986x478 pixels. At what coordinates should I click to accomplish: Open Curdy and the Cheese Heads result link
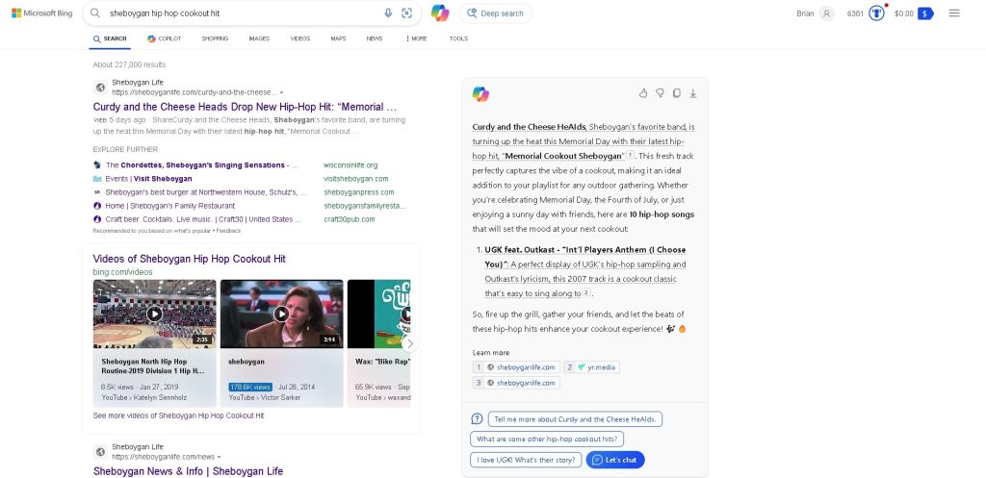point(246,107)
